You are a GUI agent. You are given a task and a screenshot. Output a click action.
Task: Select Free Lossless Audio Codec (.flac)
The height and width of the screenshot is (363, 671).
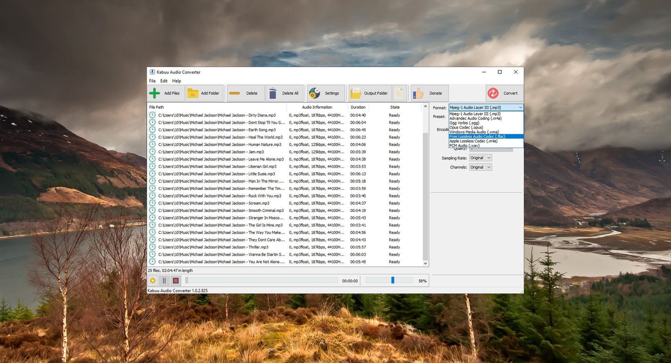point(486,136)
